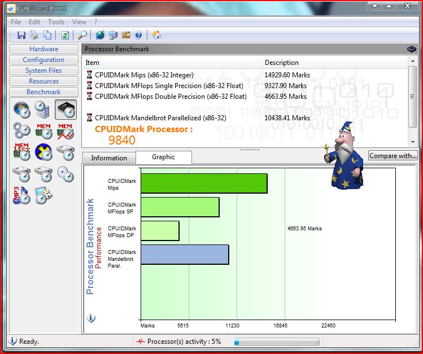
Task: Click the blue question mark help icon
Action: (x=139, y=35)
